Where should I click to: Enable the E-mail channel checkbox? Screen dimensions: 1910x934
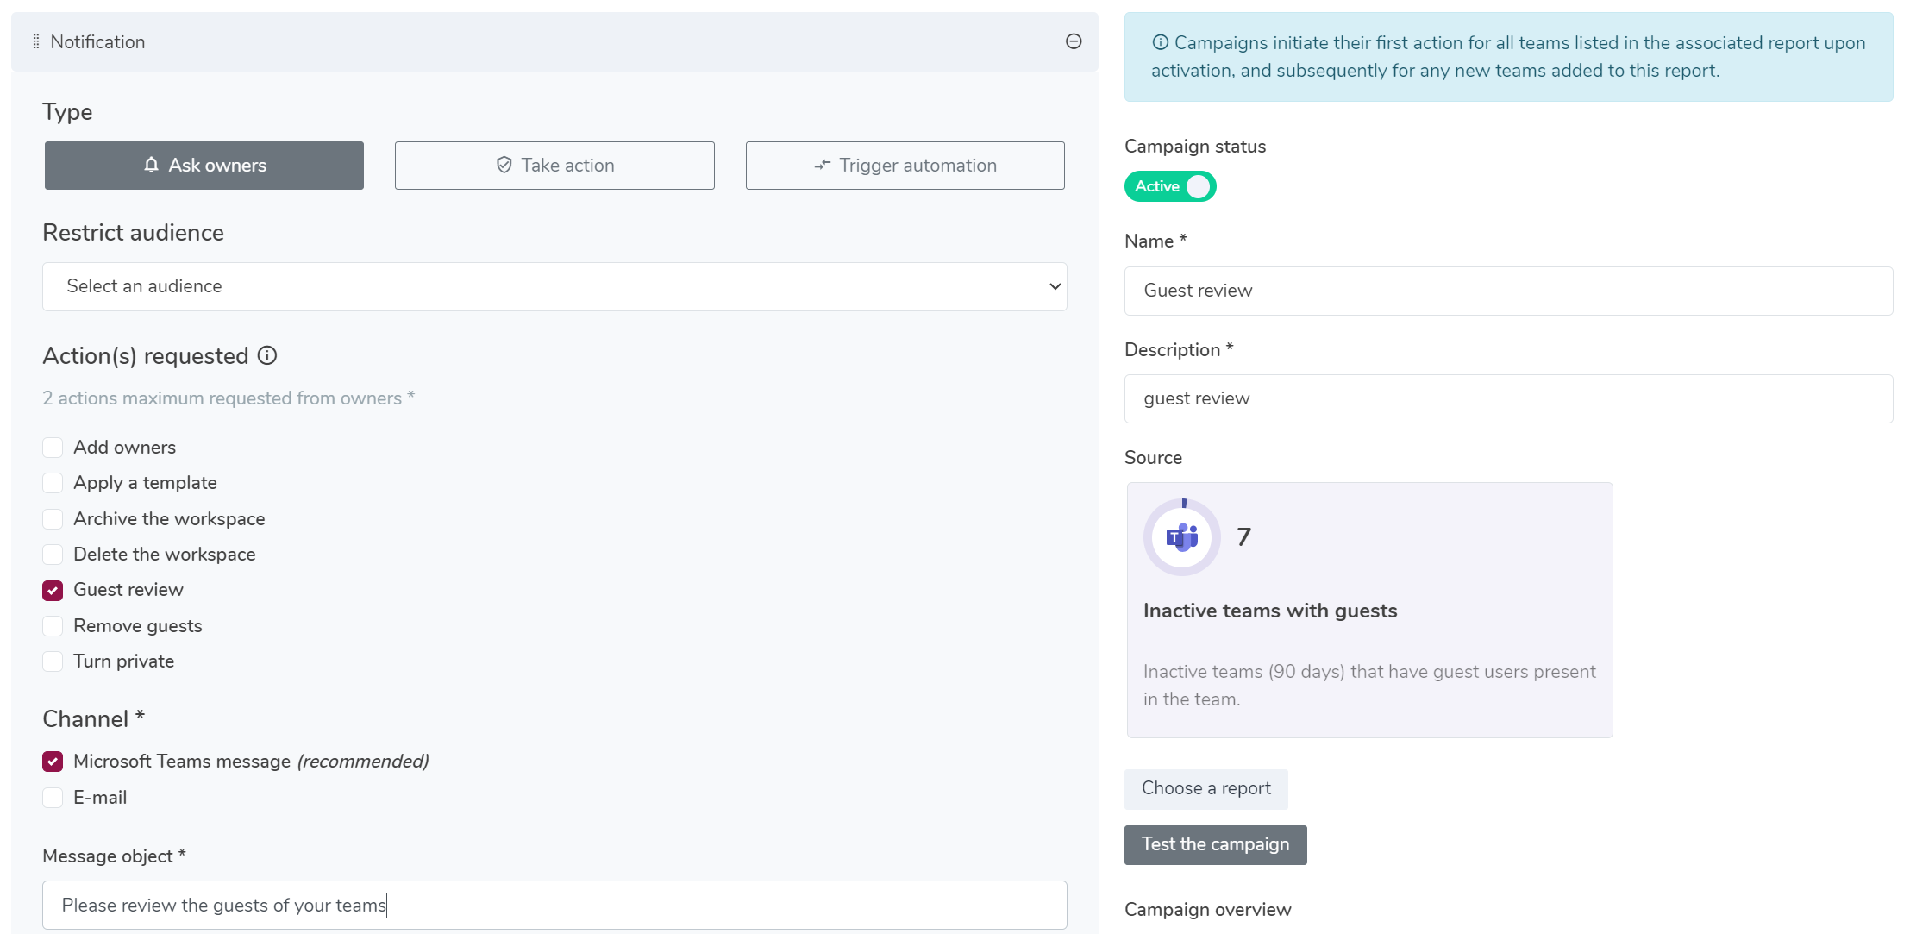[53, 798]
